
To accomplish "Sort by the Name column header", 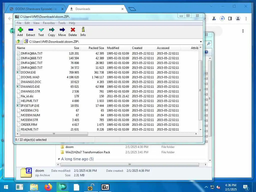I will (x=36, y=48).
